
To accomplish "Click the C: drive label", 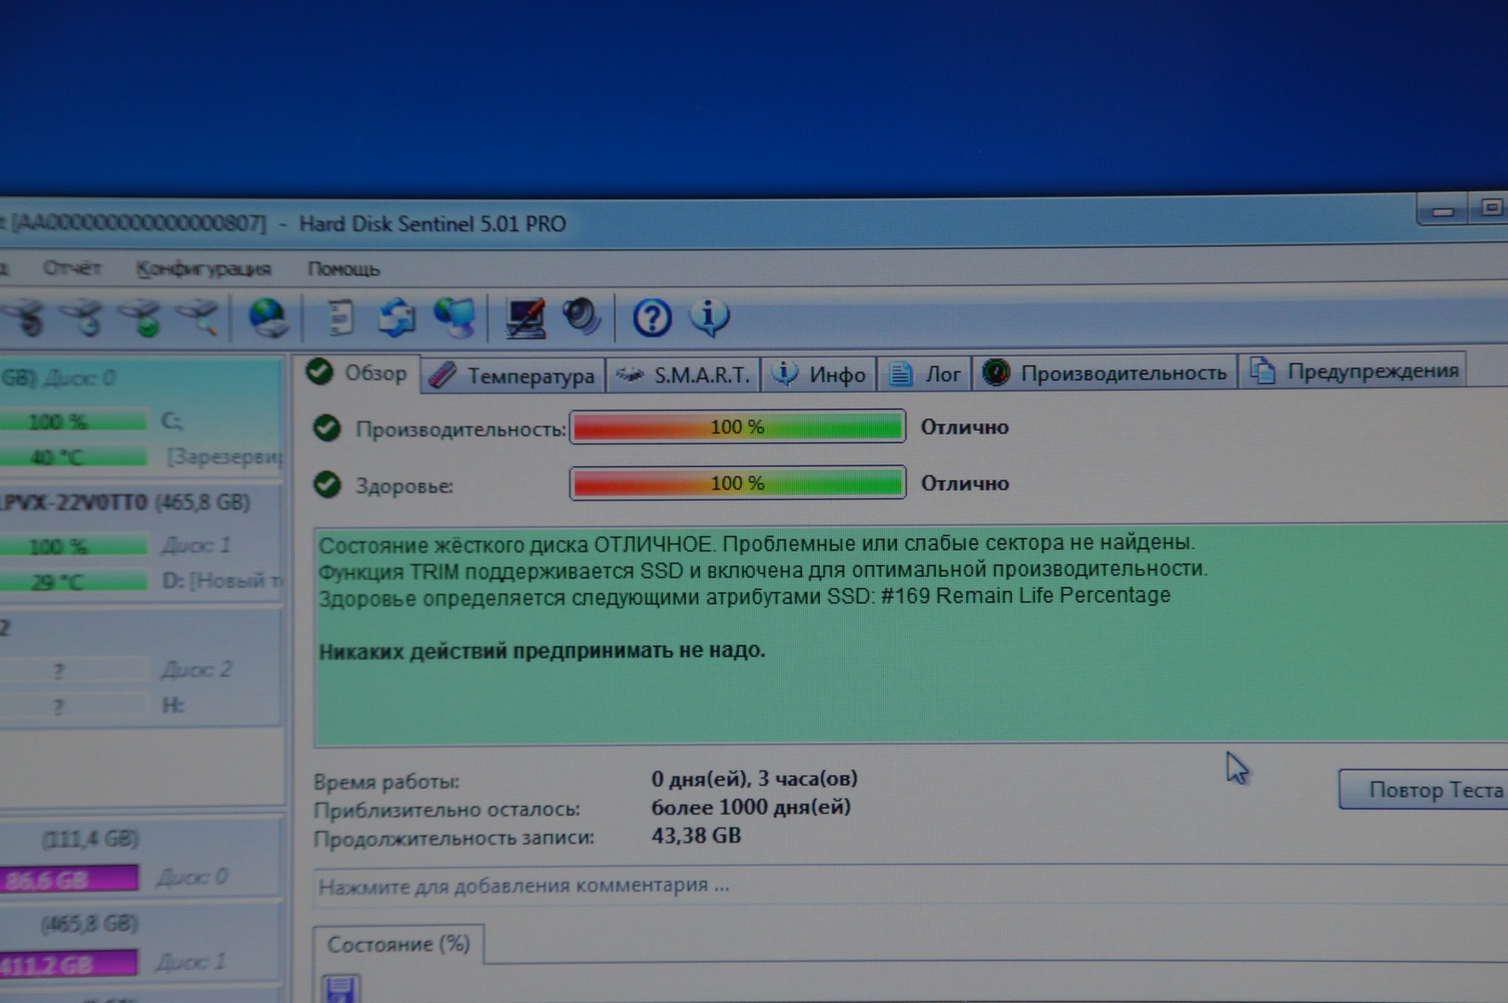I will point(172,422).
